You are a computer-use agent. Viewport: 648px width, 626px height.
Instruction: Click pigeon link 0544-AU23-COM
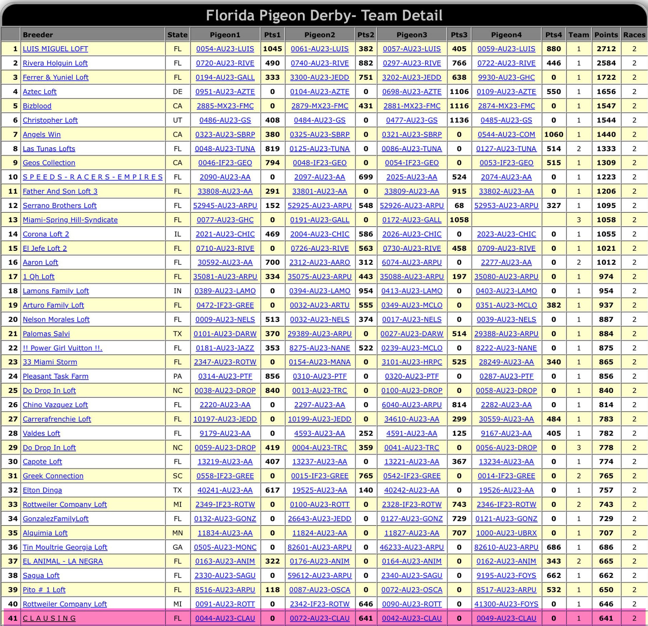(x=506, y=134)
